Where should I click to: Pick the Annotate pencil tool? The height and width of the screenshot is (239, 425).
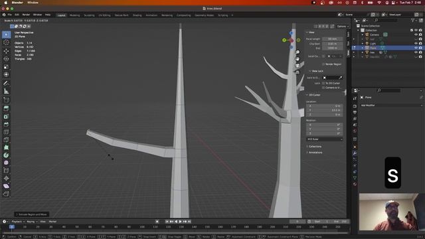click(6, 83)
